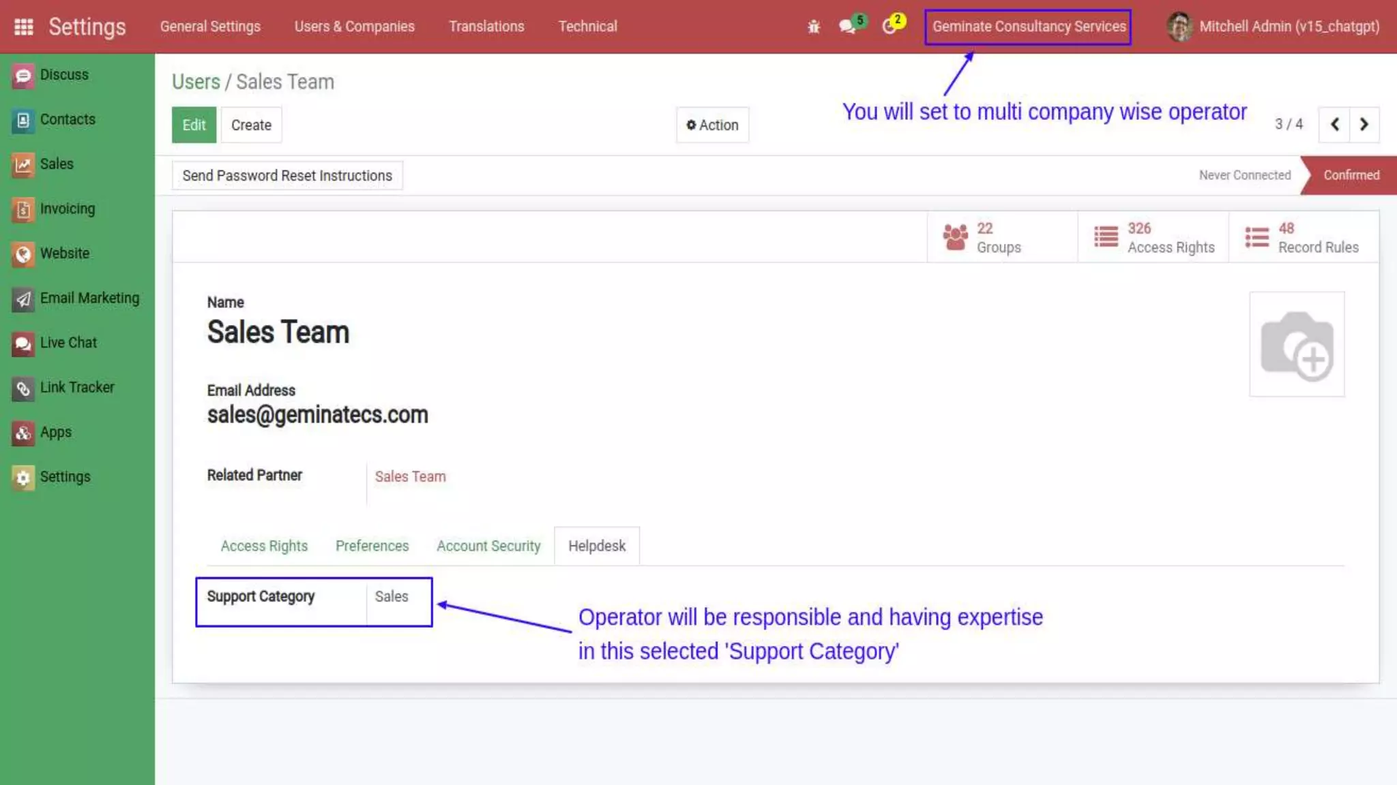The height and width of the screenshot is (785, 1397).
Task: Open conversations messages icon
Action: [x=847, y=27]
